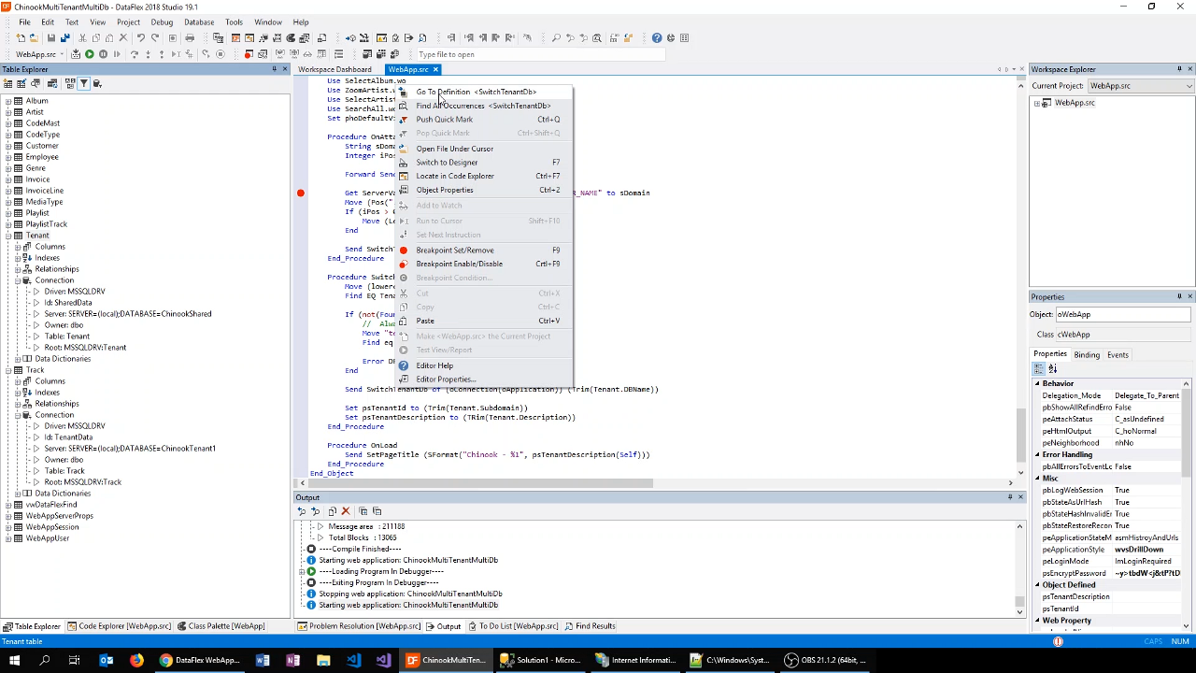Click the blue Help icon in toolbar
This screenshot has height=673, width=1196.
tap(657, 38)
